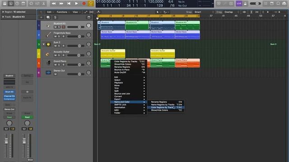This screenshot has height=162, width=289.
Task: Open the Toolbar display icon
Action: [x=23, y=4]
